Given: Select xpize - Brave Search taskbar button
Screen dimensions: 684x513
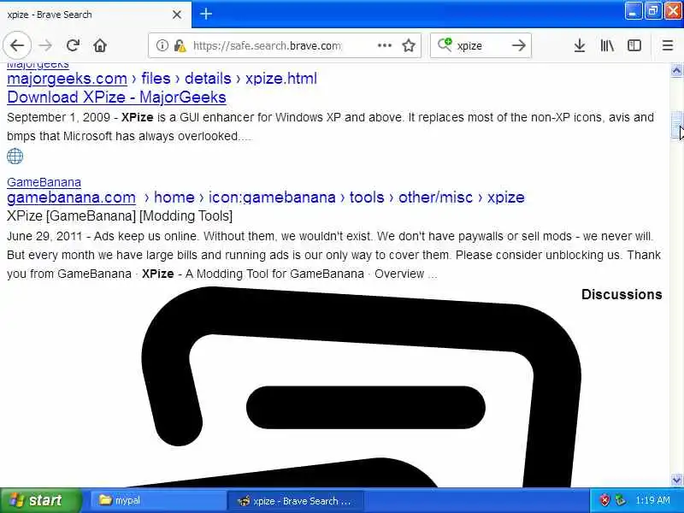Looking at the screenshot, I should (x=295, y=500).
